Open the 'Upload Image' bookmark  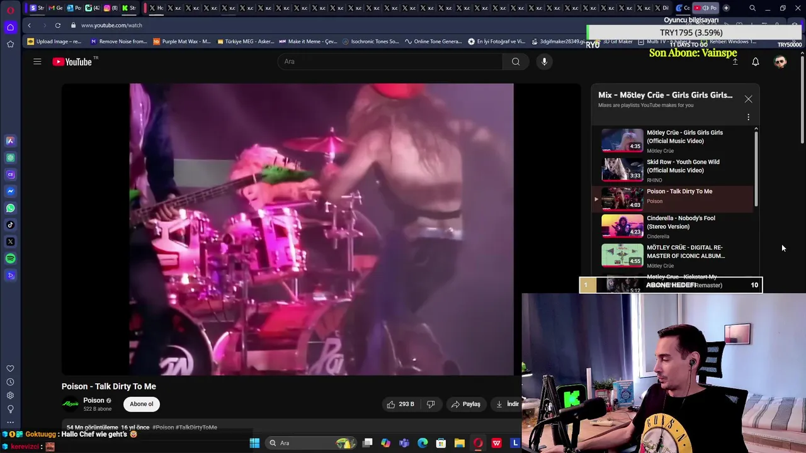(54, 42)
